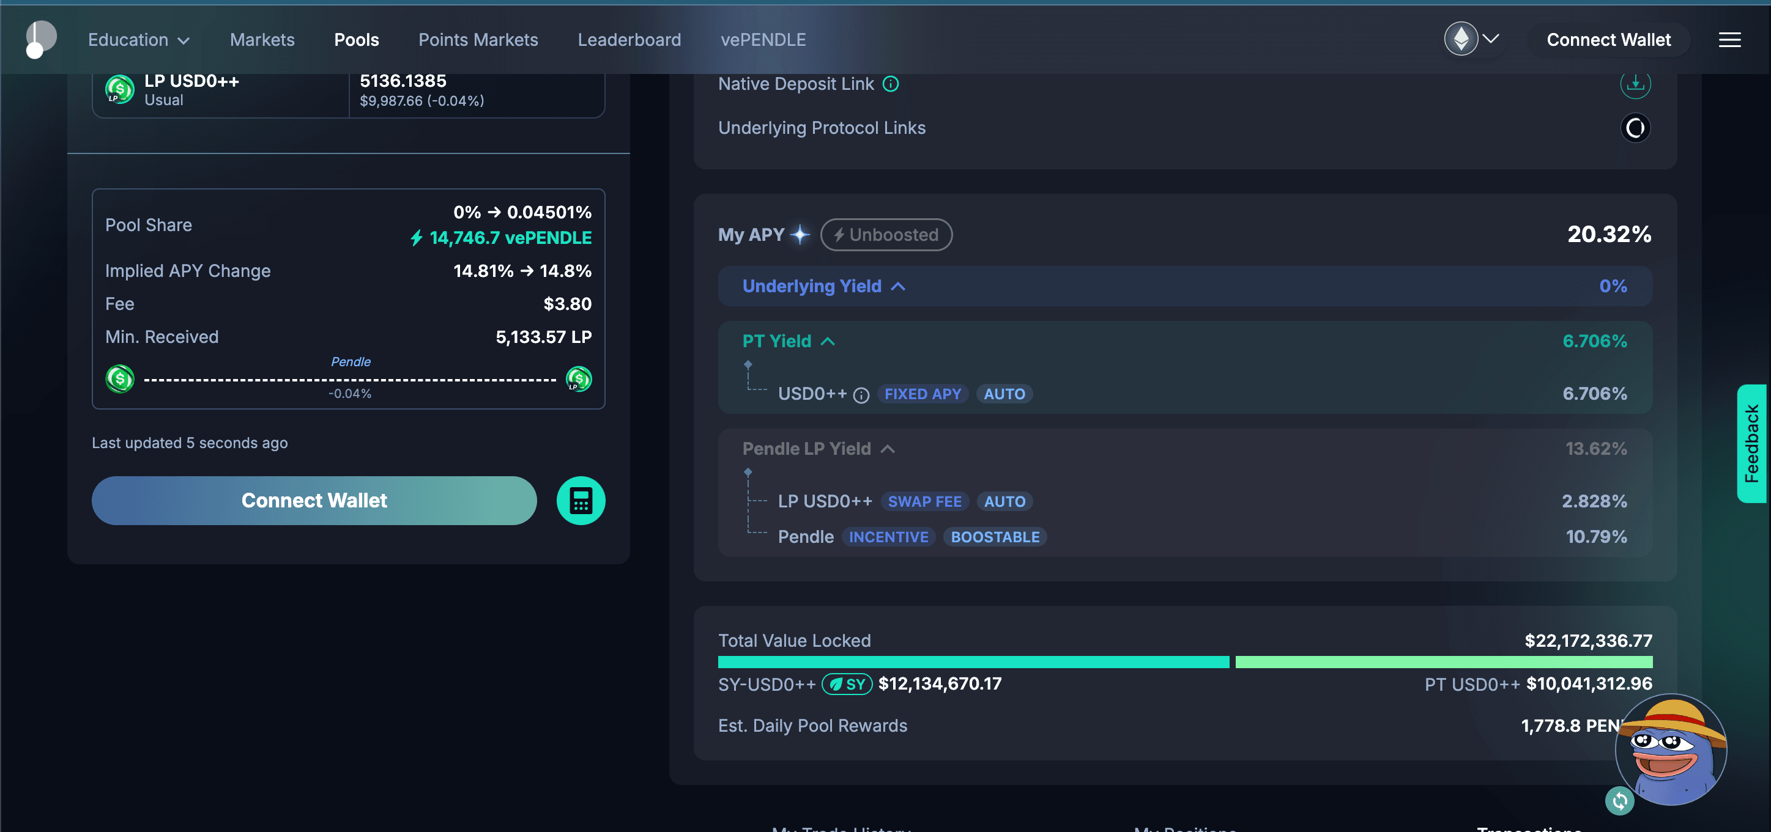Open the Pools tab
Viewport: 1771px width, 832px height.
356,40
